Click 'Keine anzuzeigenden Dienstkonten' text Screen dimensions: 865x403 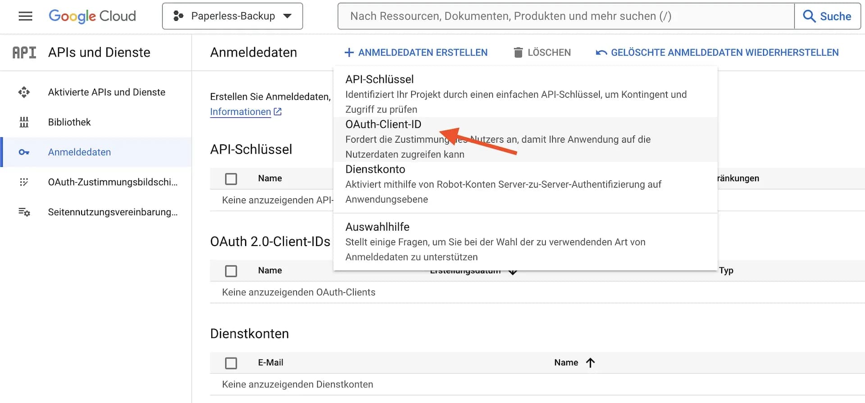coord(297,385)
